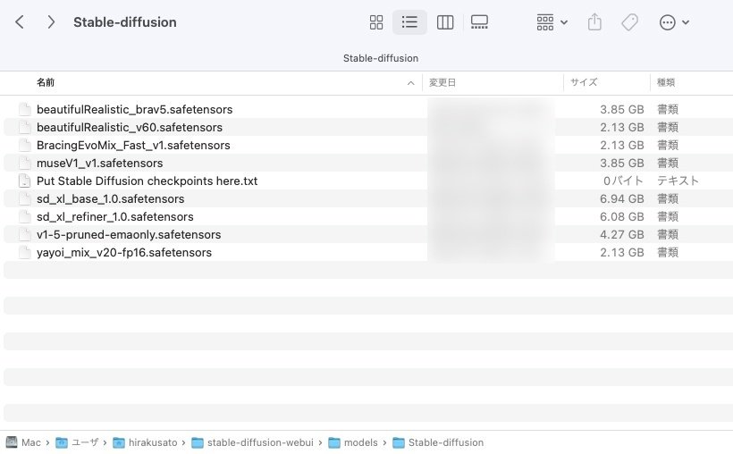Toggle the sort direction arrow in 名前 header

pos(410,83)
